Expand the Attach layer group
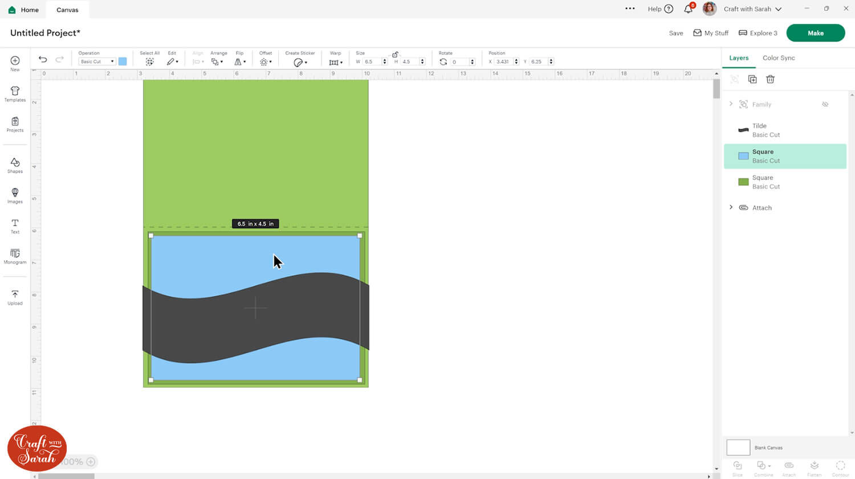Screen dimensions: 855x479 pos(731,207)
